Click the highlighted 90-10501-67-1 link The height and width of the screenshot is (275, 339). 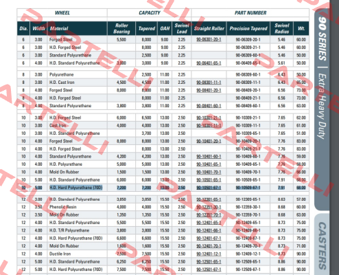209,188
